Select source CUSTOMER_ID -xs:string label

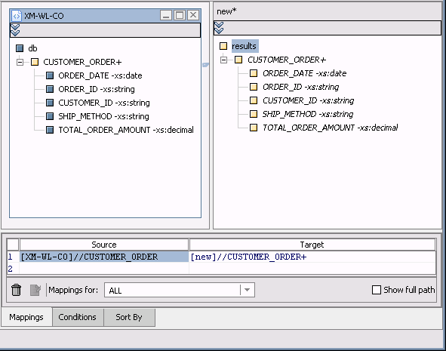[104, 103]
